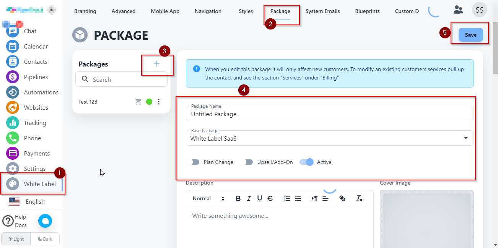Clear formatting with the Tx icon

359,198
